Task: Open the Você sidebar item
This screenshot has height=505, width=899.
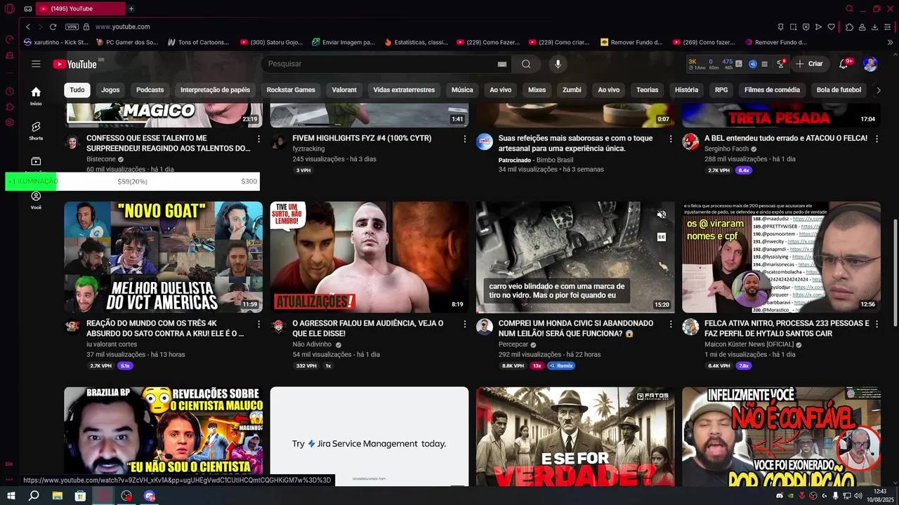Action: coord(36,200)
